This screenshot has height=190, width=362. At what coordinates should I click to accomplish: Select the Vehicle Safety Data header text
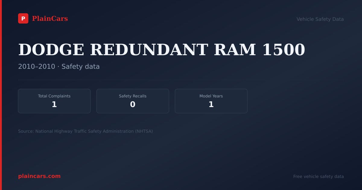[320, 19]
